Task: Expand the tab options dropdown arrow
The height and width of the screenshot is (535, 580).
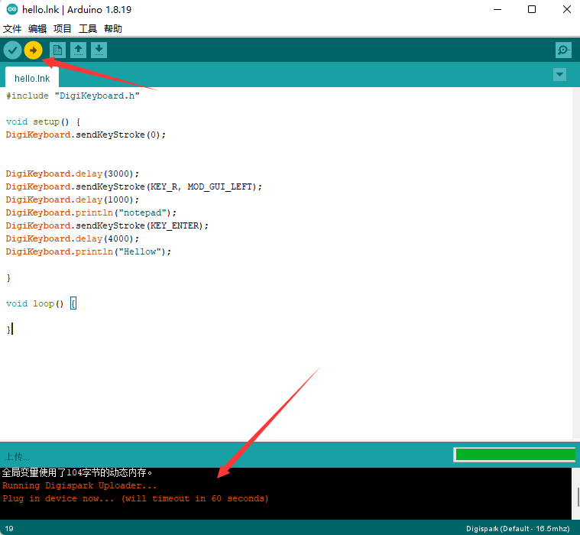Action: pyautogui.click(x=559, y=74)
